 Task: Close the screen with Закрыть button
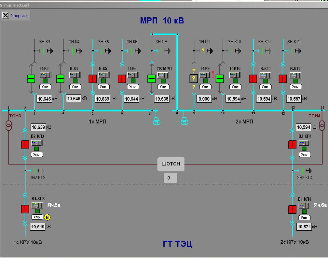pos(16,16)
